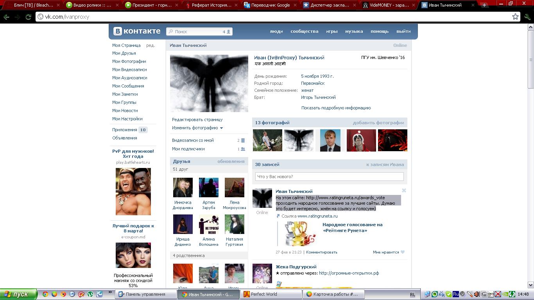This screenshot has height=300, width=534.
Task: Click добавить фотографии link
Action: (378, 123)
